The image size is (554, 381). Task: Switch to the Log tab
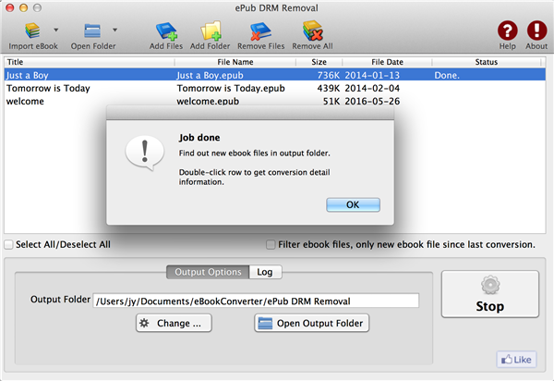click(x=265, y=272)
